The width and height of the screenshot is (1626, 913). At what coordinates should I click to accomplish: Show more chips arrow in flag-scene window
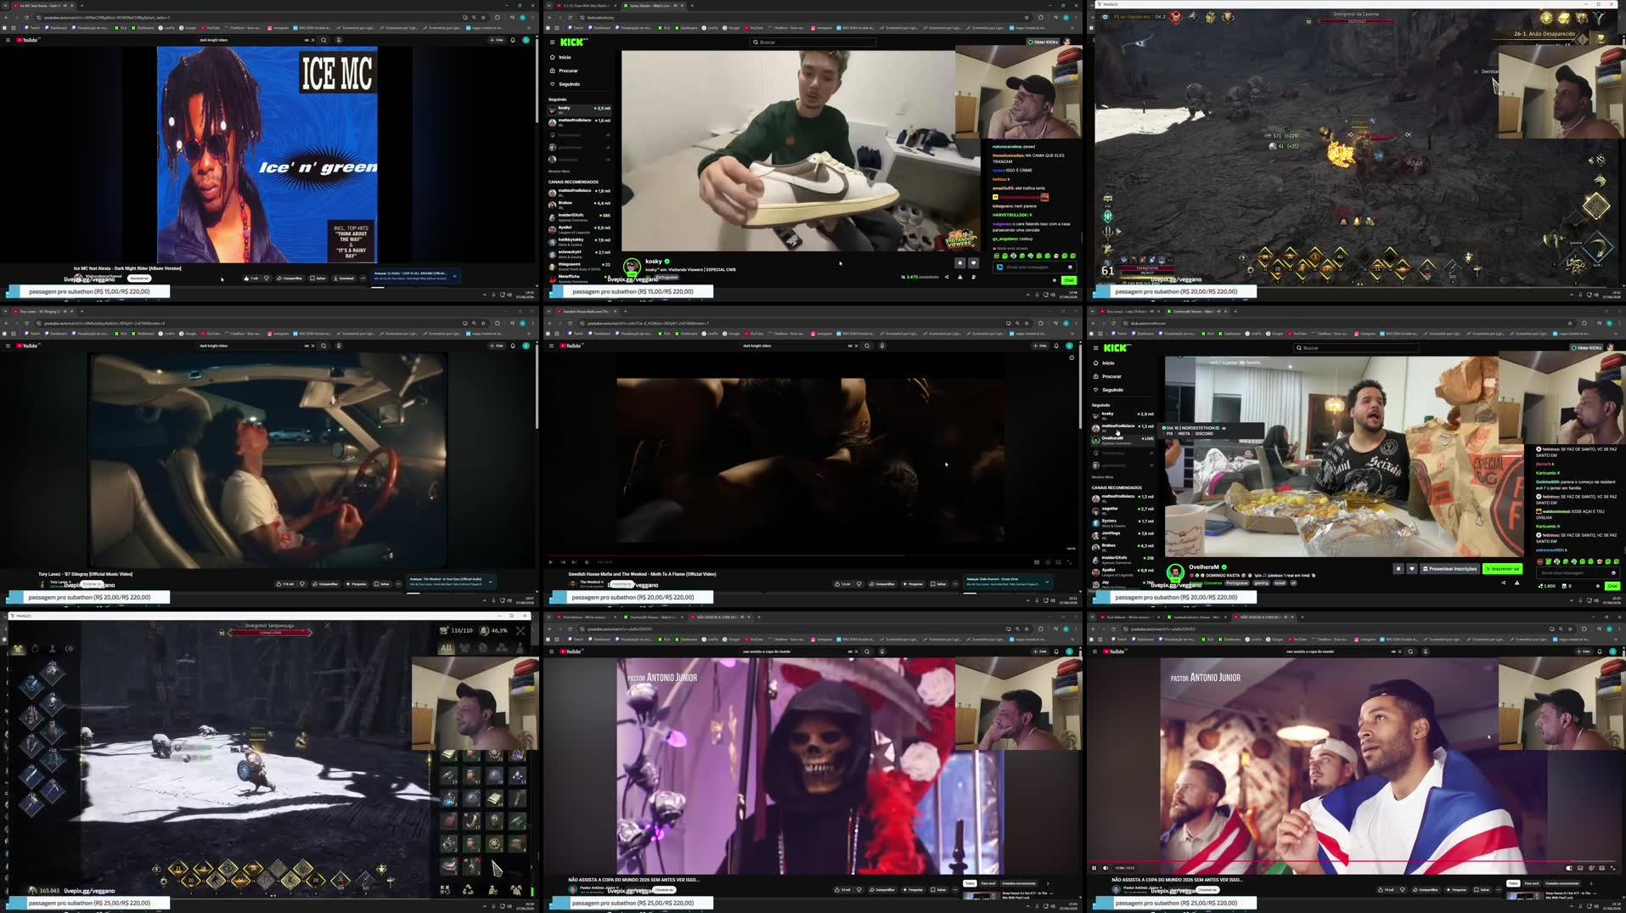(x=1591, y=883)
